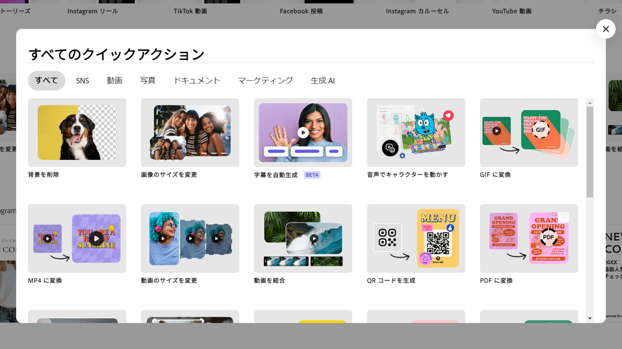Select the 背景を削除 (remove background) quick action
The width and height of the screenshot is (622, 349).
coord(77,132)
